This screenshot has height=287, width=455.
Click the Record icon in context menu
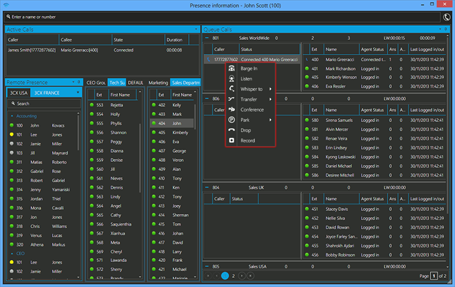pyautogui.click(x=232, y=140)
